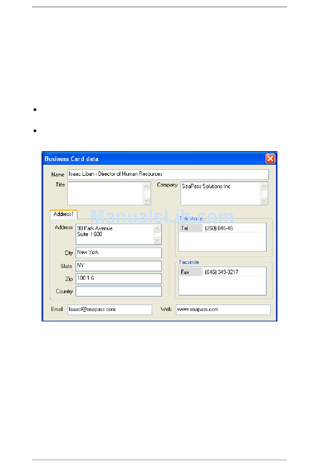The width and height of the screenshot is (319, 469).
Task: Click the State field containing NY
Action: (x=119, y=266)
